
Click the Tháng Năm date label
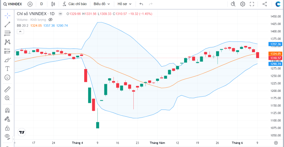click(157, 143)
